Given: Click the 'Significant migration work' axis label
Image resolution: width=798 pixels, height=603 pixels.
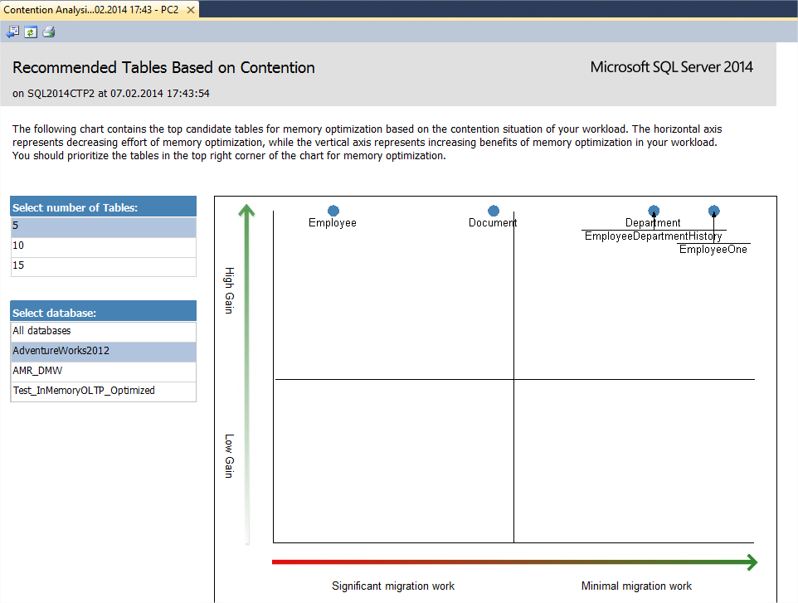Looking at the screenshot, I should [x=393, y=586].
